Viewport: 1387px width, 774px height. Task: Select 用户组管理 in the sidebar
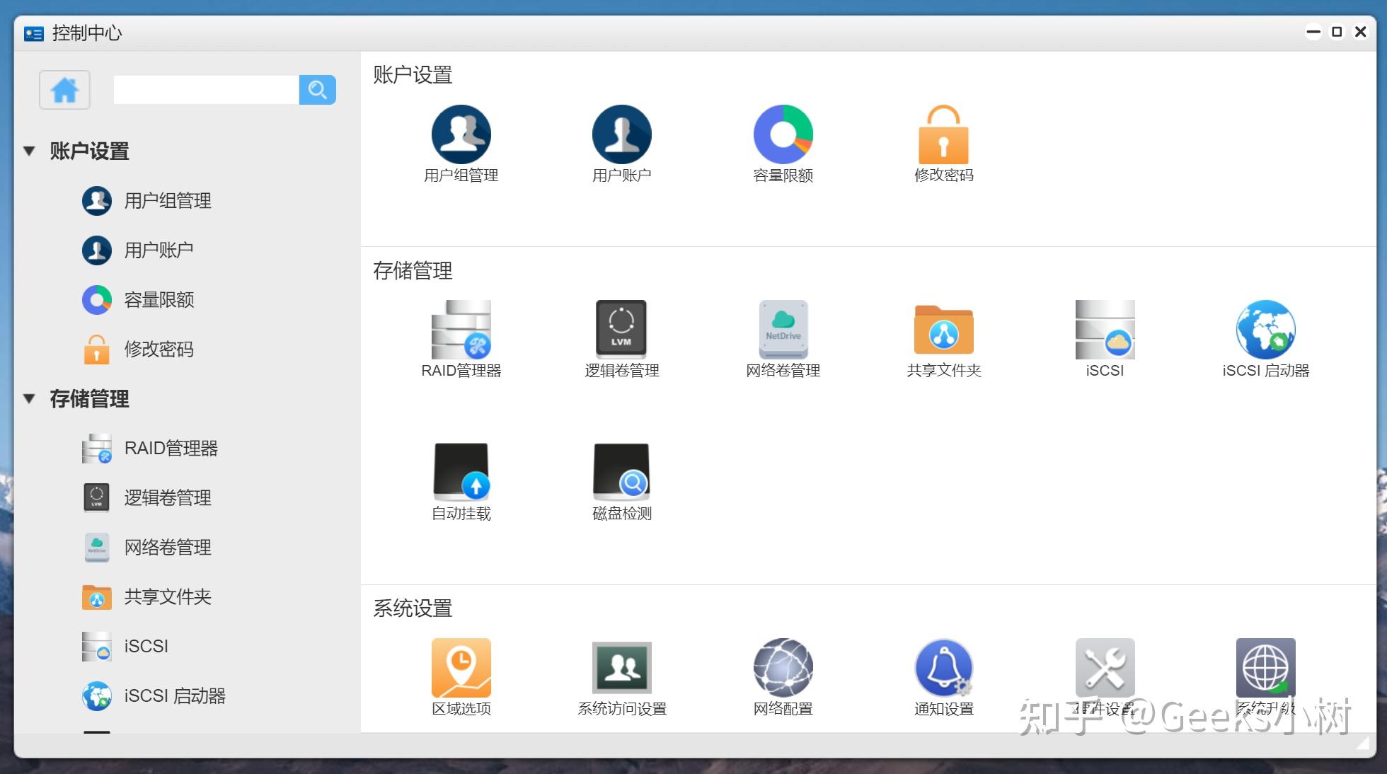pyautogui.click(x=167, y=201)
